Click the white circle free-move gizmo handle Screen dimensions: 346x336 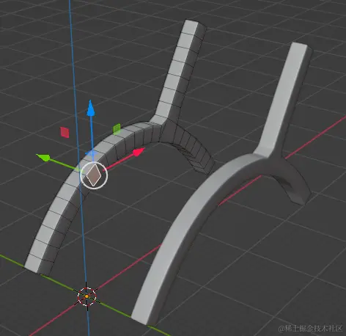pos(94,175)
